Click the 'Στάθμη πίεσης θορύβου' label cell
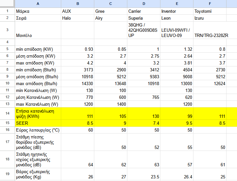This screenshot has width=237, height=181. pos(38,142)
